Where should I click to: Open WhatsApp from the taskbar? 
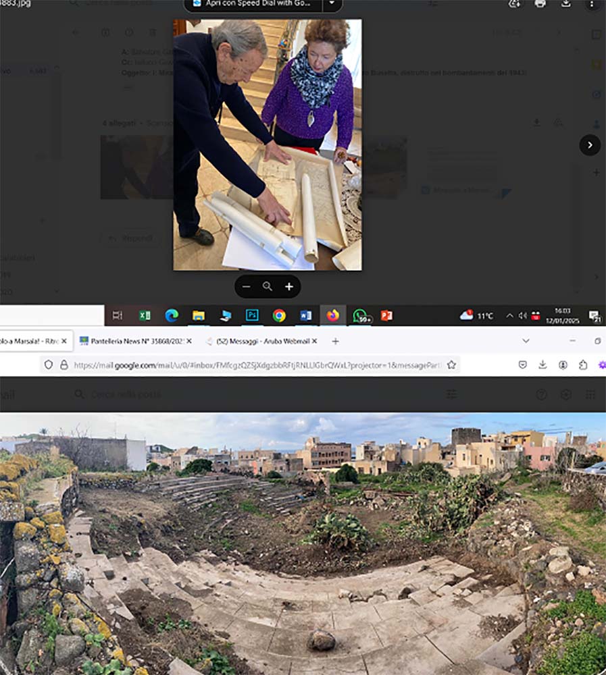coord(360,315)
